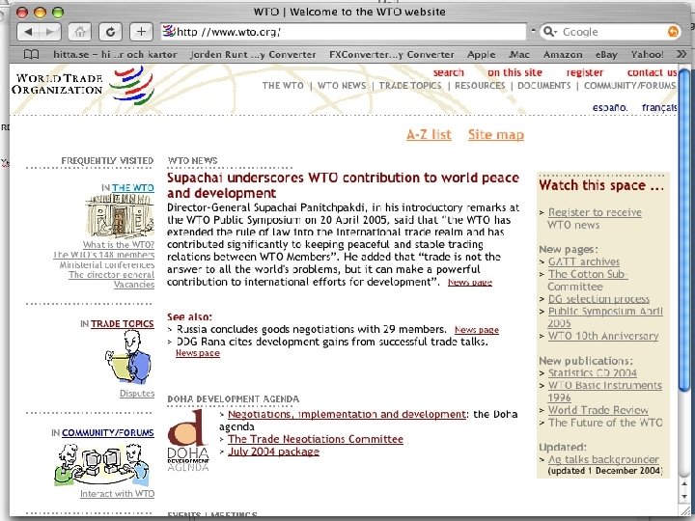Open the COMMUNITY/FORUMS sidebar heading link

[108, 433]
